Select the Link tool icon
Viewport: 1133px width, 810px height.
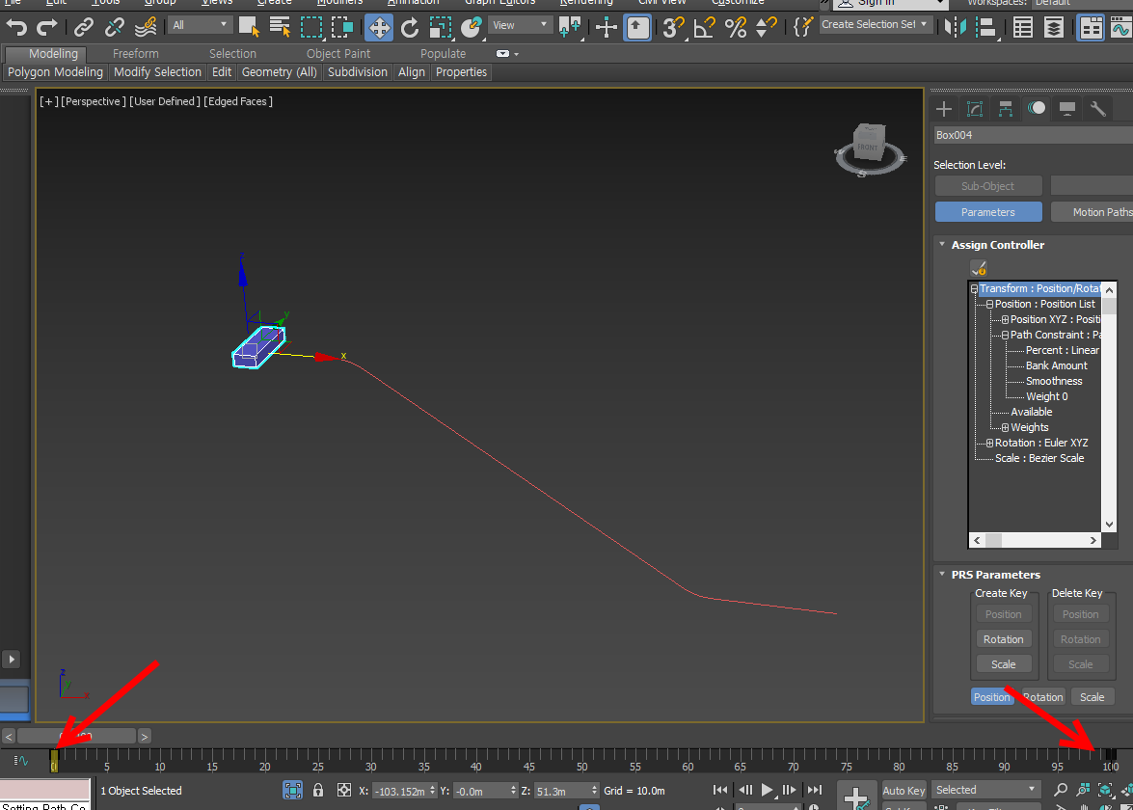84,27
